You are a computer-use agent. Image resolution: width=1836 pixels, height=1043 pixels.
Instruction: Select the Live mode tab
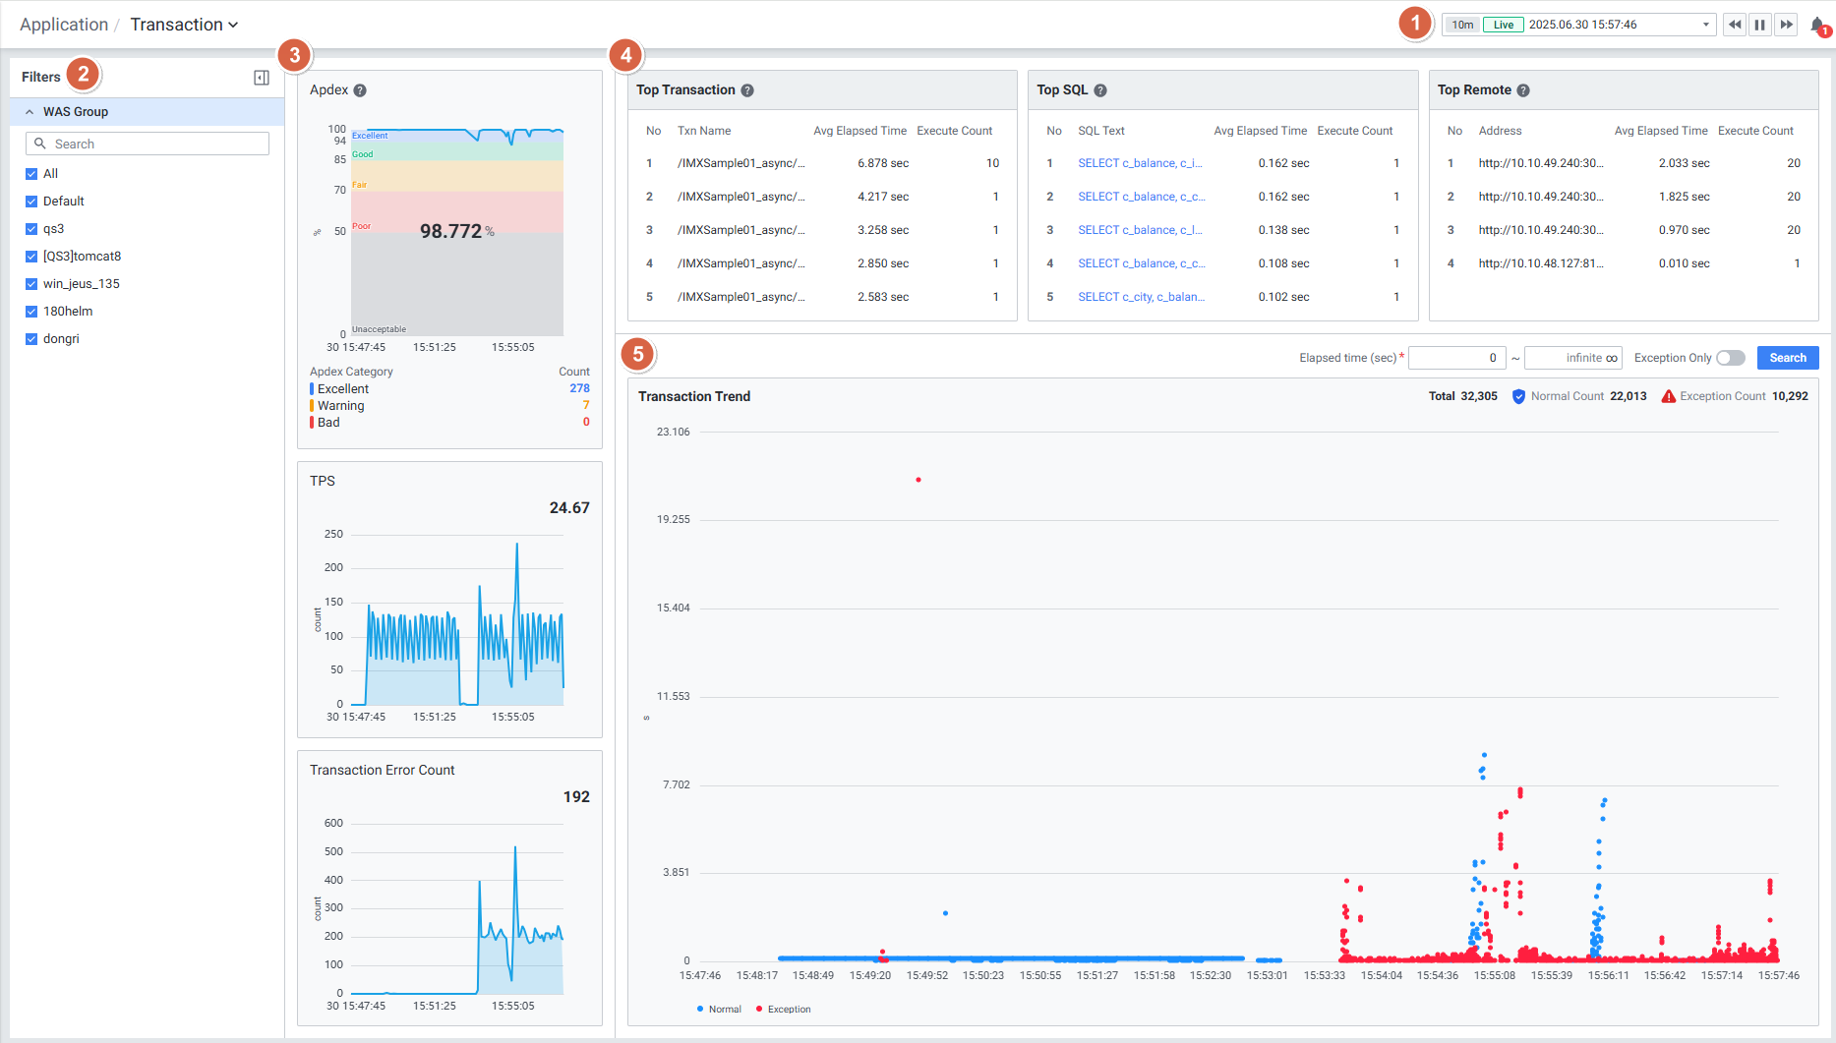(1503, 26)
